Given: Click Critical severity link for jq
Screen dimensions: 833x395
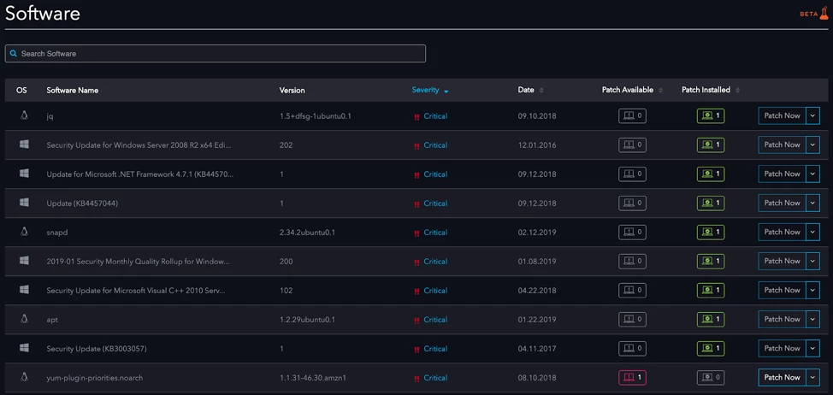Looking at the screenshot, I should pos(435,116).
